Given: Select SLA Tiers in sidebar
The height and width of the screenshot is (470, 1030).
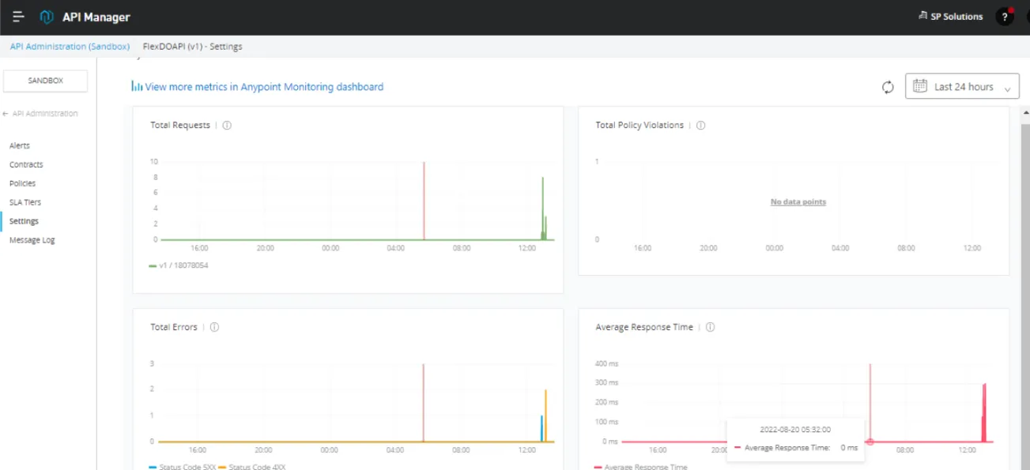Looking at the screenshot, I should point(25,203).
